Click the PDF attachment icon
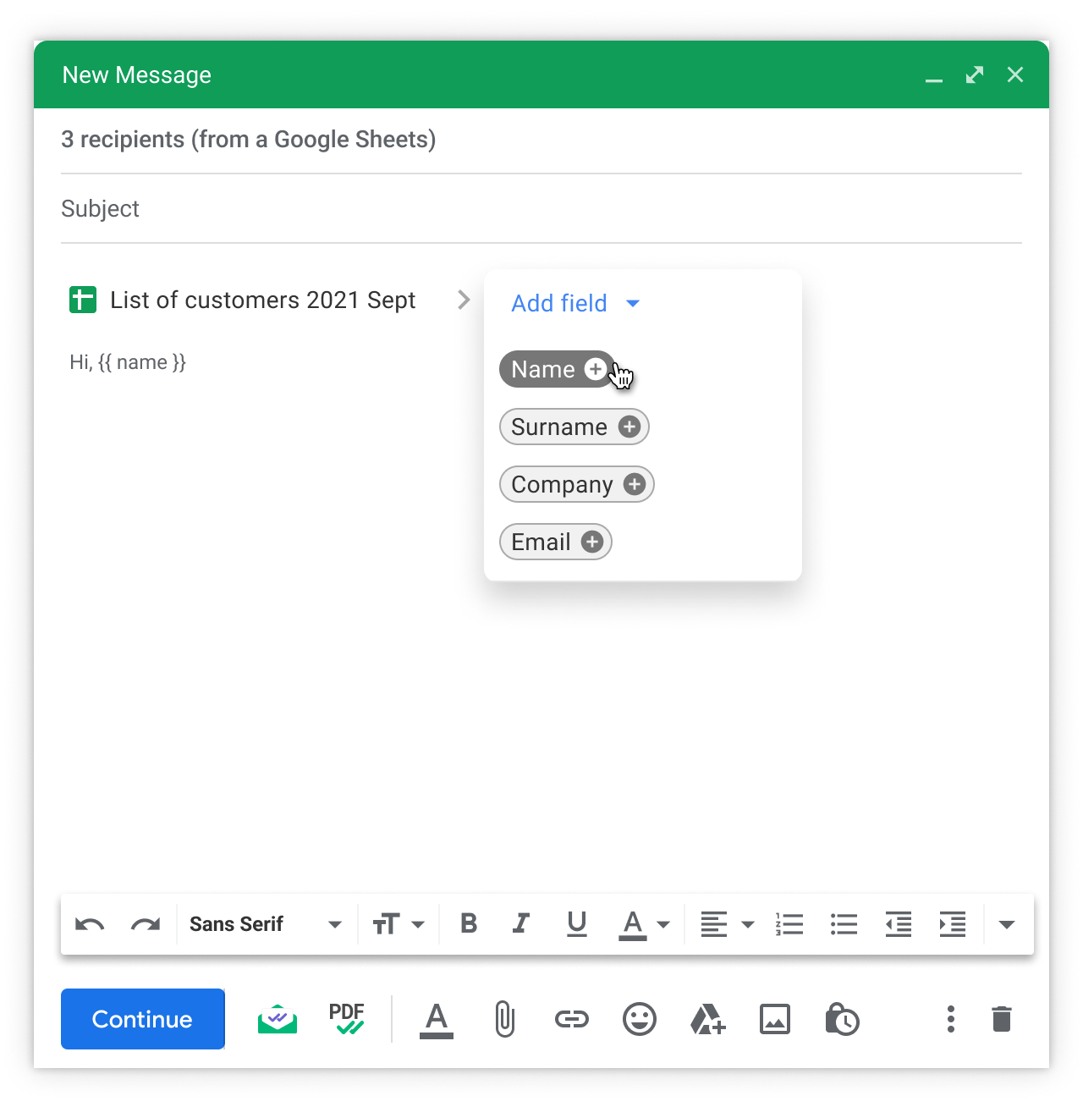Viewport: 1083px width, 1107px height. [x=347, y=1019]
